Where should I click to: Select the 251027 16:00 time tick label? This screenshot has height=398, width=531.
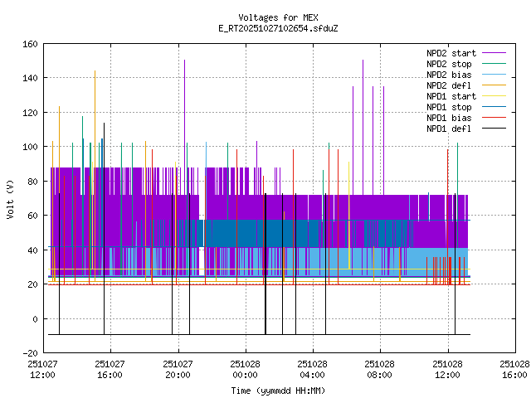110,369
